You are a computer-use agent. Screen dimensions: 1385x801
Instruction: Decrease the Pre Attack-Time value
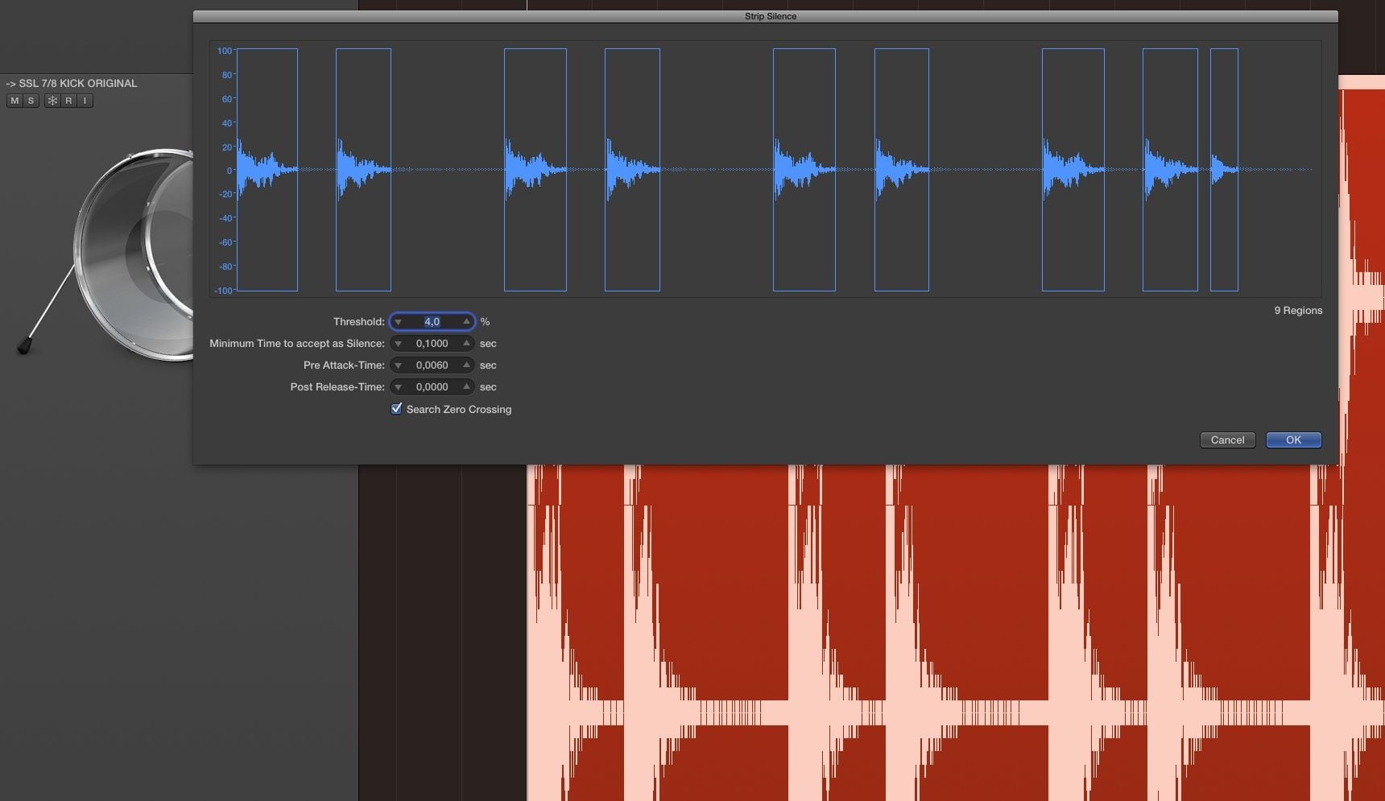click(398, 365)
